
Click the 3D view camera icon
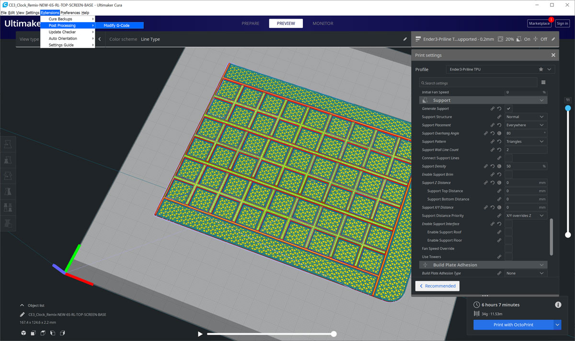23,333
